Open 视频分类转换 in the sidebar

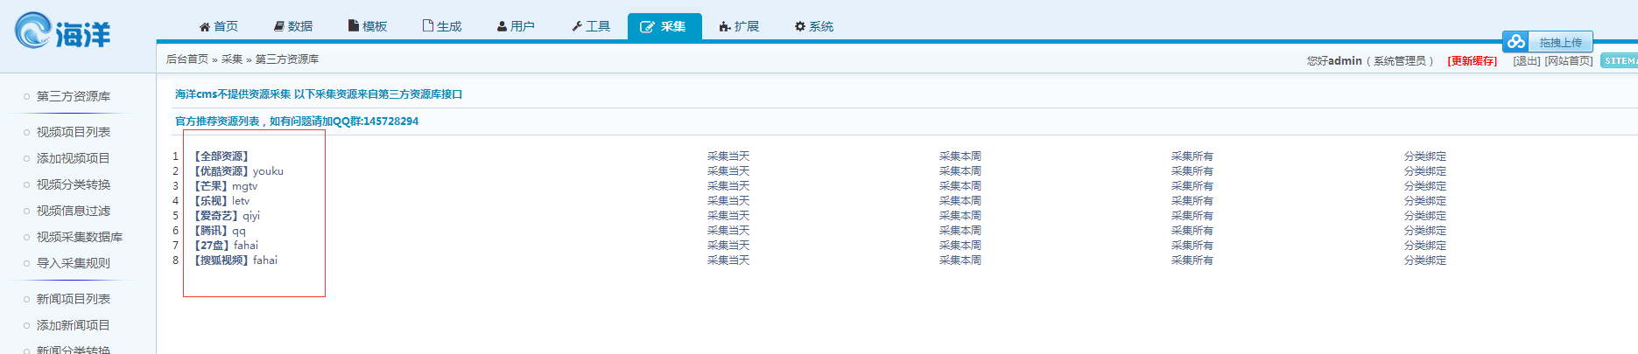click(x=74, y=184)
